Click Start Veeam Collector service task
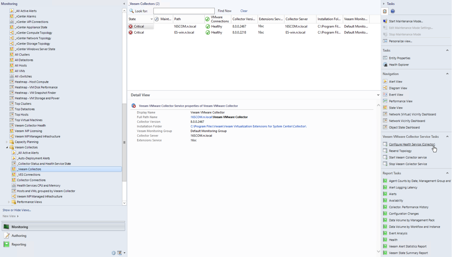Image resolution: width=452 pixels, height=257 pixels. click(x=408, y=157)
